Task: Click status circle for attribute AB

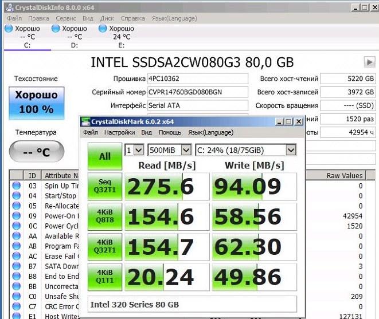Action: (17, 246)
